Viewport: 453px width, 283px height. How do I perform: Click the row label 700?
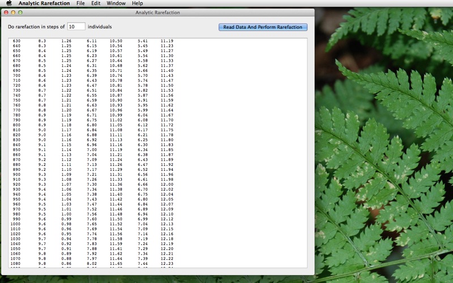(x=16, y=76)
